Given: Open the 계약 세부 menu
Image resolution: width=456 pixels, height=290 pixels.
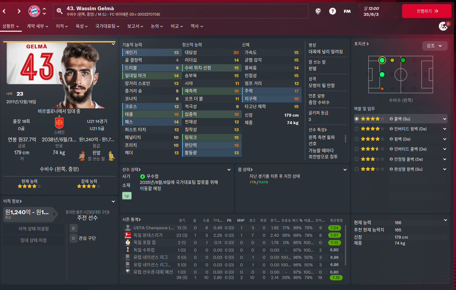Looking at the screenshot, I should pyautogui.click(x=37, y=26).
